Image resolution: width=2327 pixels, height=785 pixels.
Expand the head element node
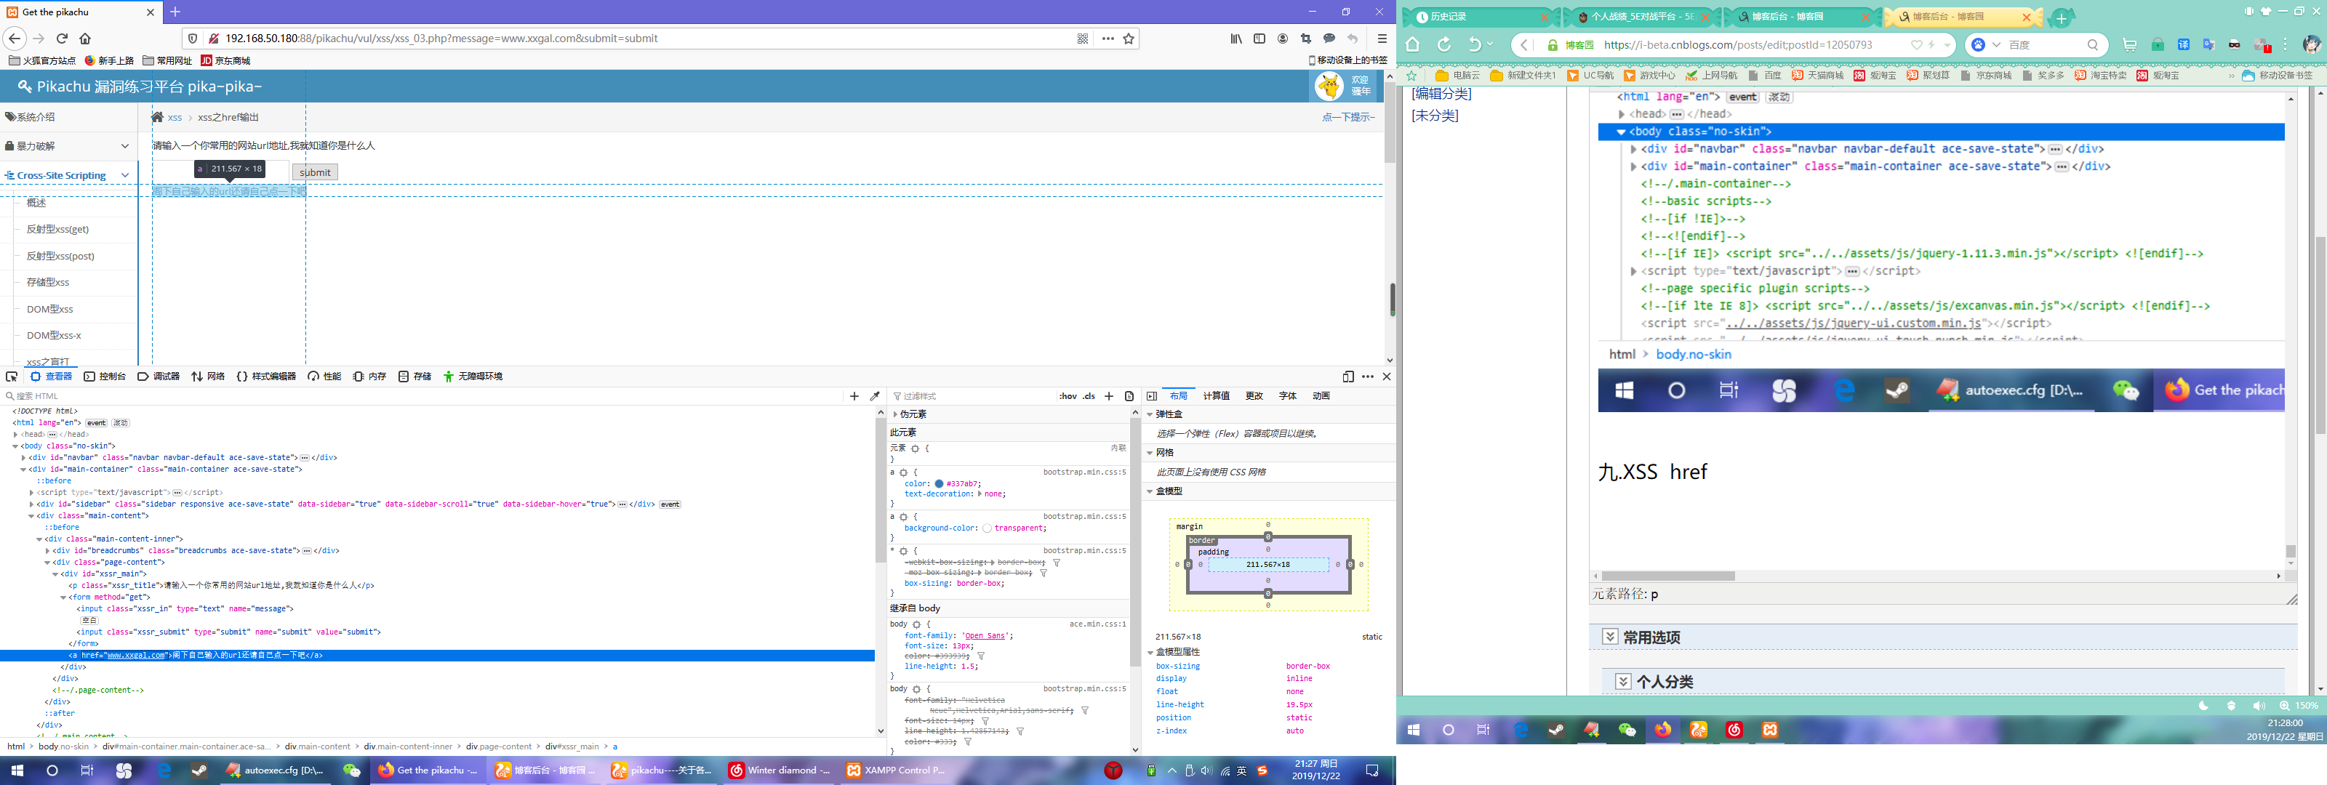pyautogui.click(x=15, y=435)
